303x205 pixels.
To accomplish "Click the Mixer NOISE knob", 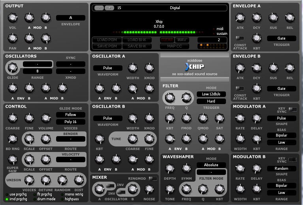I will pos(149,189).
